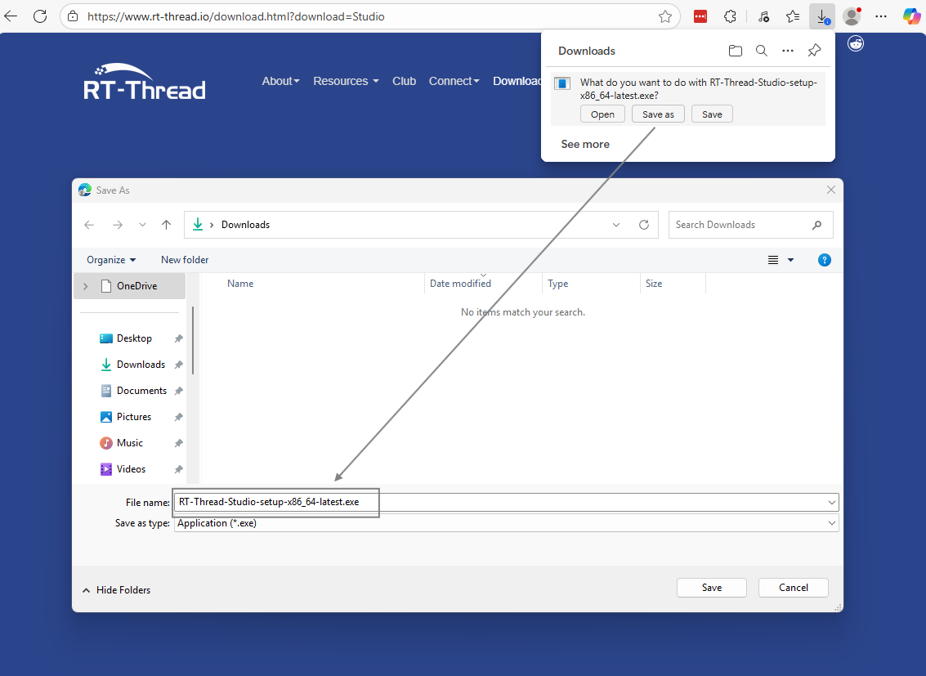This screenshot has height=676, width=926.
Task: Open the Save as type dropdown
Action: point(831,522)
